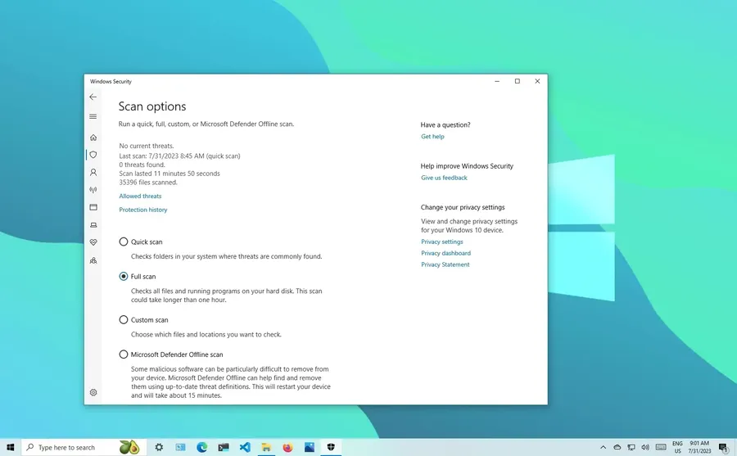
Task: Open the Privacy dashboard link
Action: click(x=445, y=253)
